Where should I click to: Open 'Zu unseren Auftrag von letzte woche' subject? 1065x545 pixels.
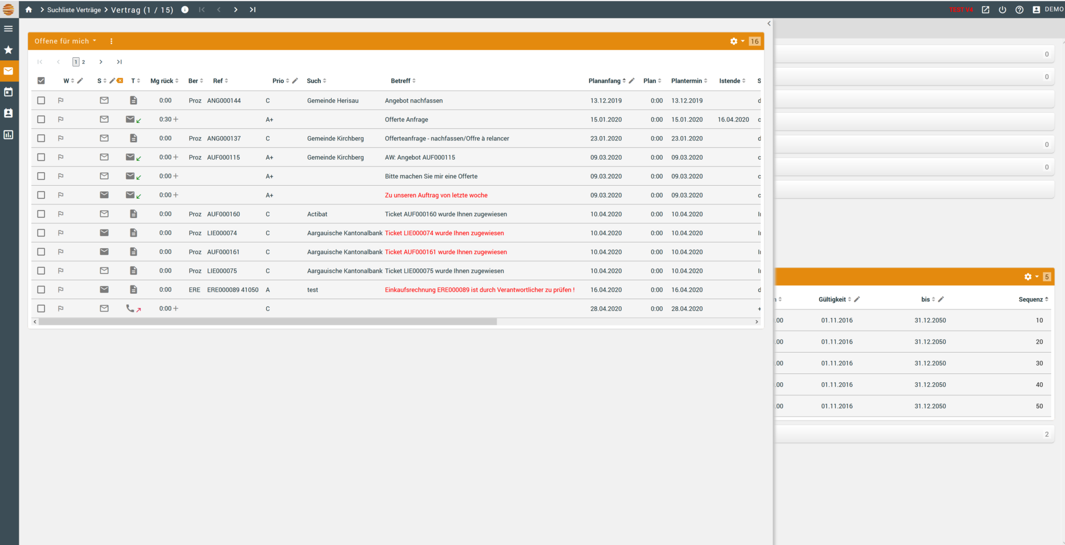[x=436, y=195]
